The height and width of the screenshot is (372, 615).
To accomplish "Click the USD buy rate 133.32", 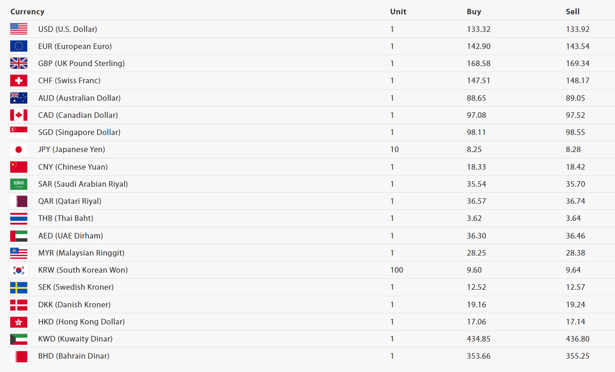I will coord(478,29).
